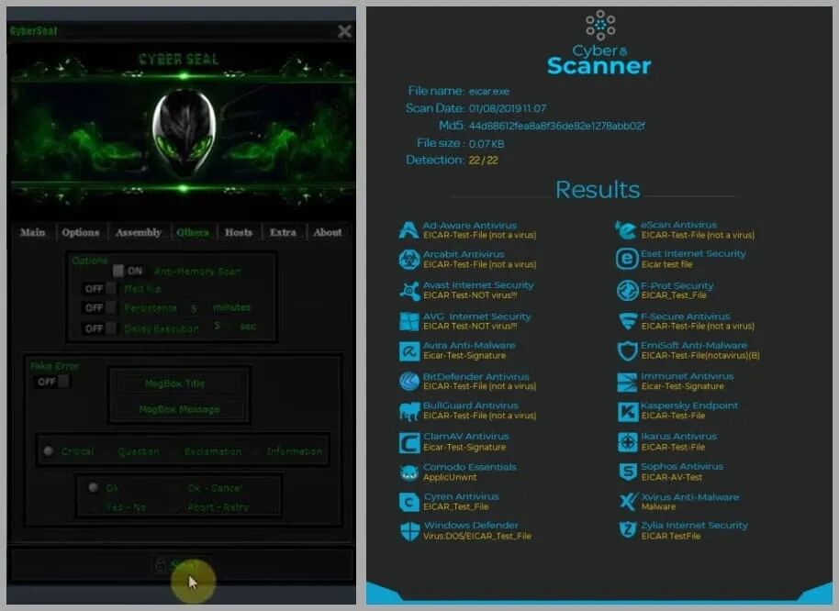The image size is (839, 611).
Task: Click the Scan Date value
Action: point(508,108)
